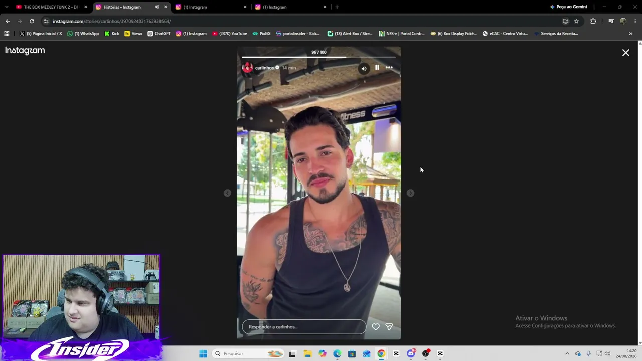Go back to the previous story arrow
The height and width of the screenshot is (361, 642).
[227, 193]
